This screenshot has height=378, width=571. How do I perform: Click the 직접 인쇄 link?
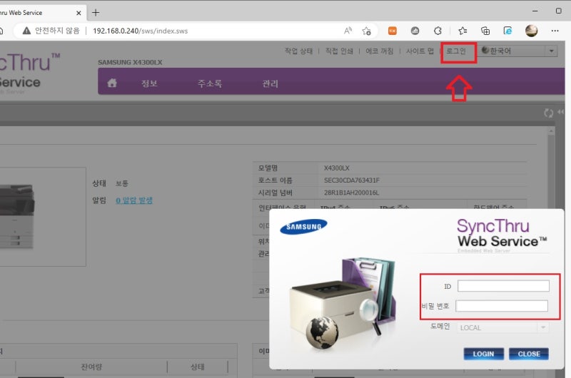[x=339, y=51]
